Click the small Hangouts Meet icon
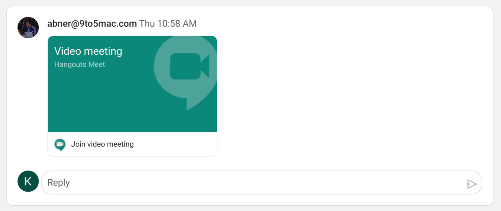Screen dimensions: 501x211 (x=60, y=145)
